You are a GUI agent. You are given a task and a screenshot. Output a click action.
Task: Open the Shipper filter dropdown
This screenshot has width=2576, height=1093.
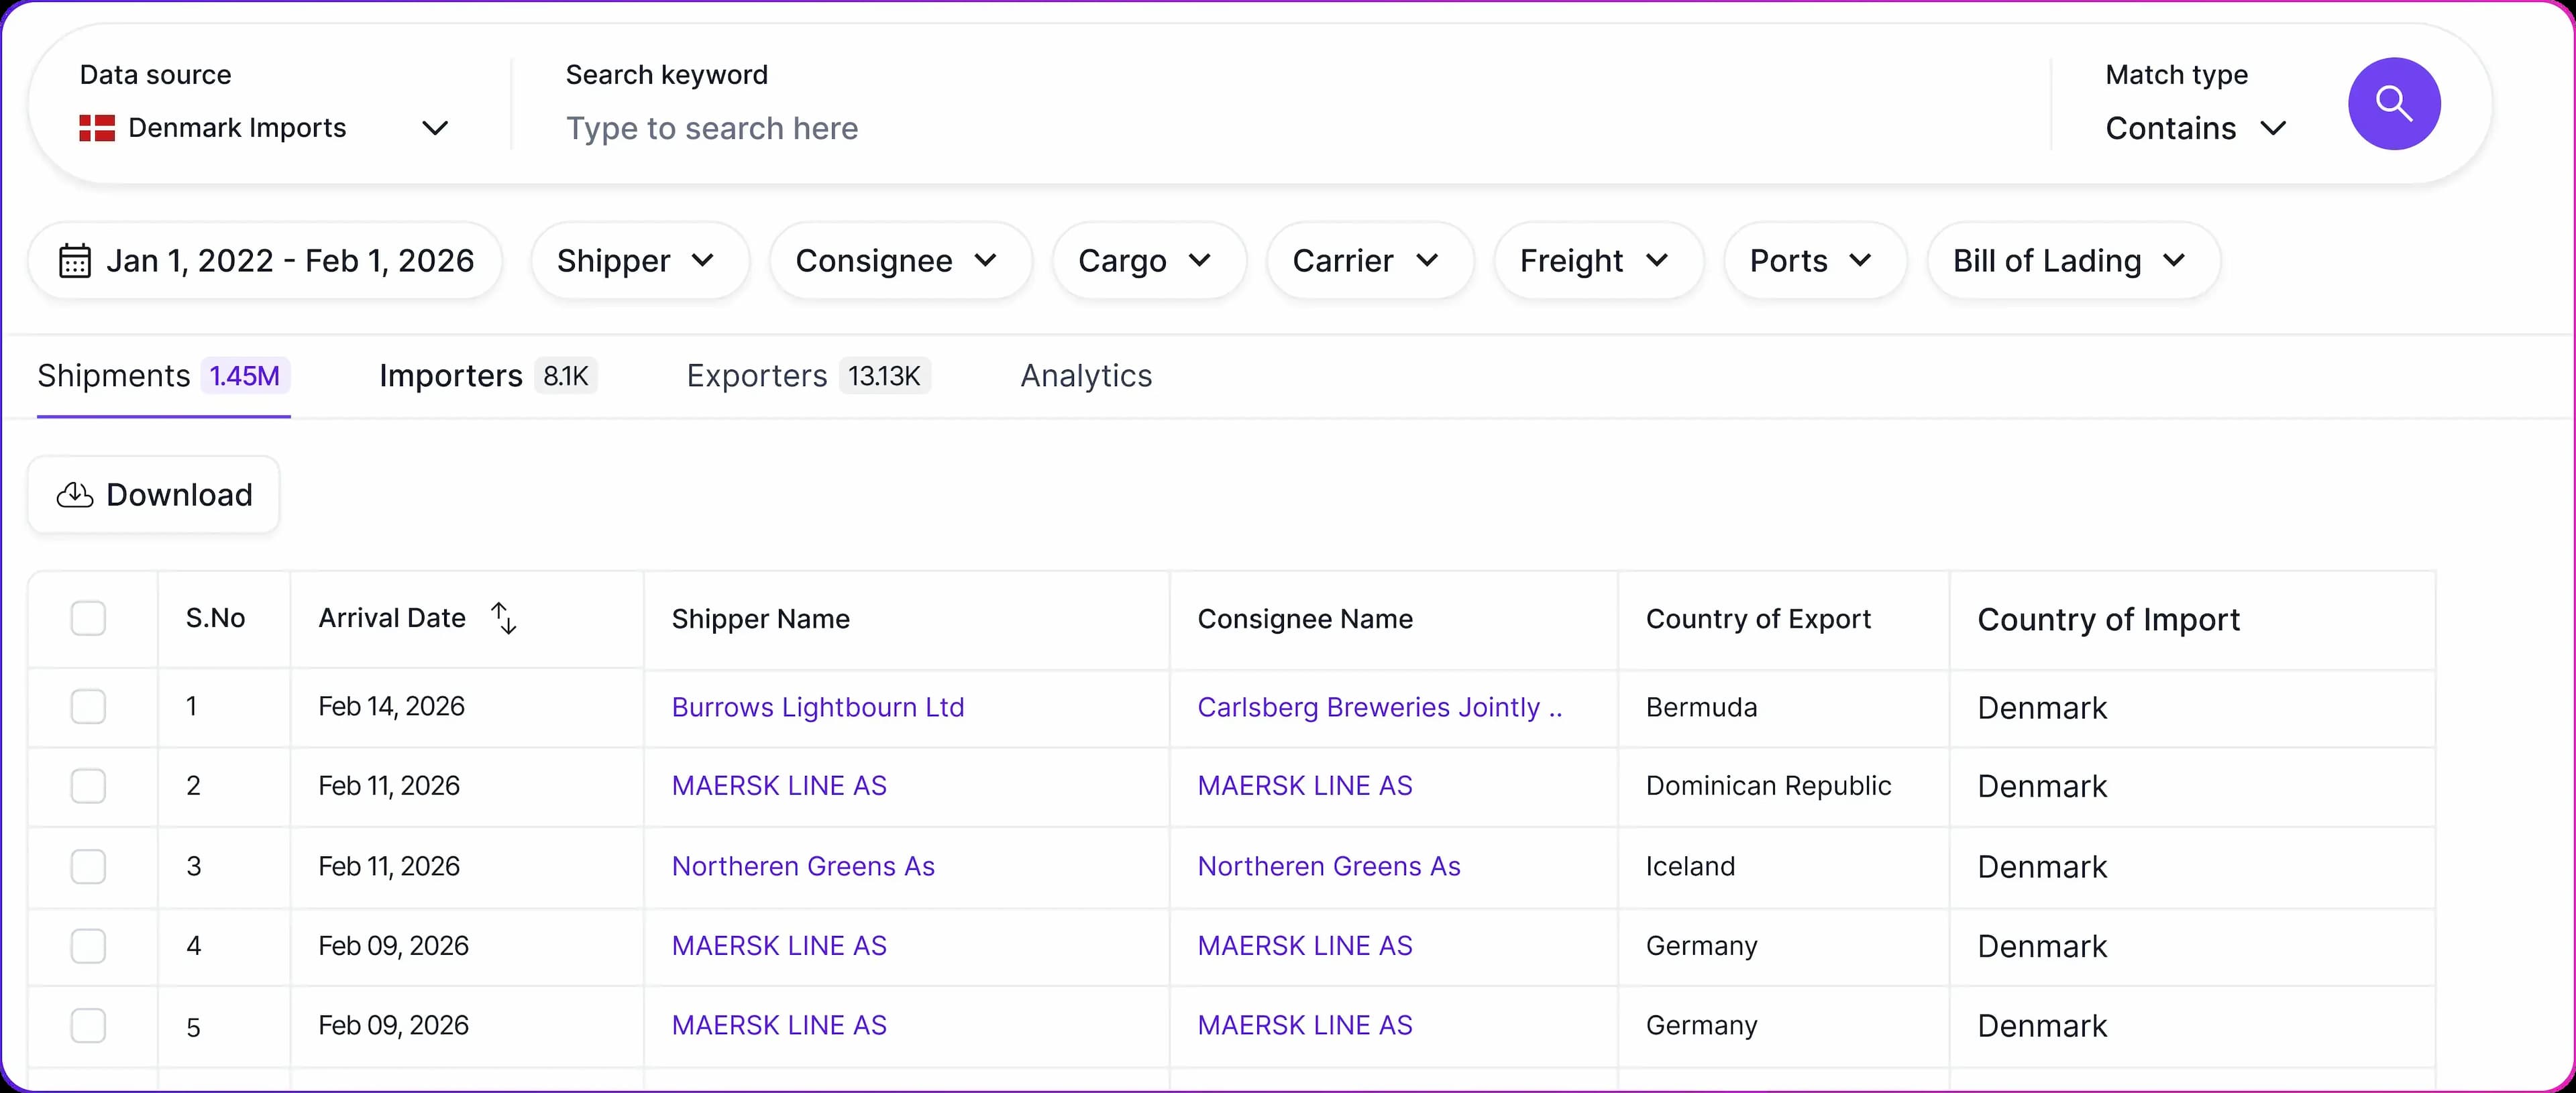pyautogui.click(x=638, y=261)
